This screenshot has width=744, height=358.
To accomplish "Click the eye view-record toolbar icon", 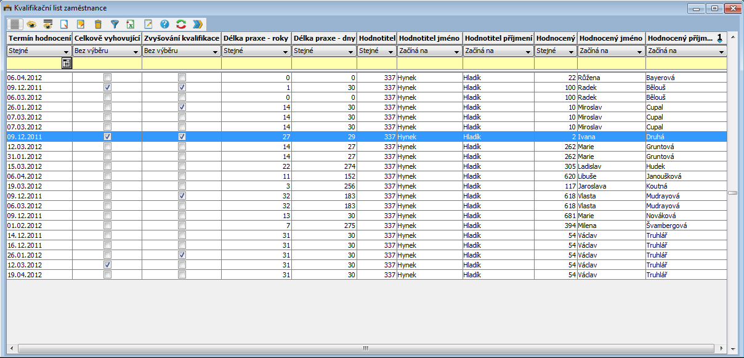I will point(31,25).
